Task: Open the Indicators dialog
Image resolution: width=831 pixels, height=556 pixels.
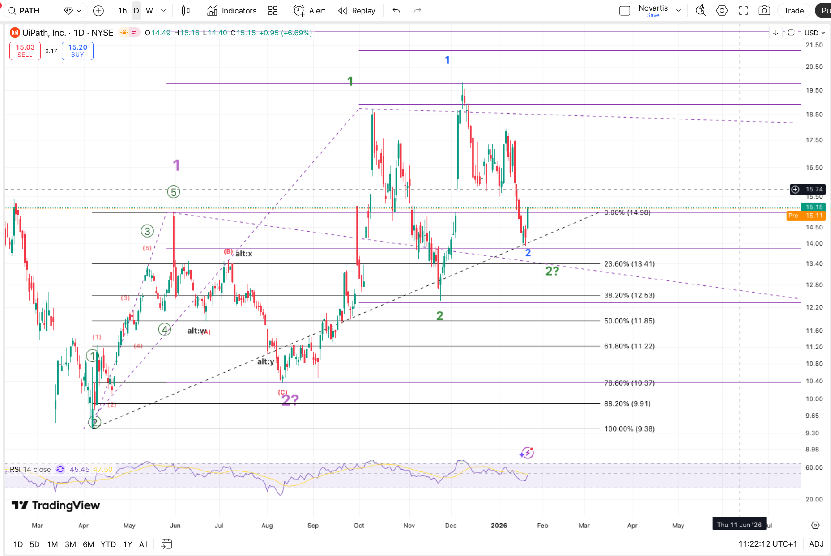Action: 232,11
